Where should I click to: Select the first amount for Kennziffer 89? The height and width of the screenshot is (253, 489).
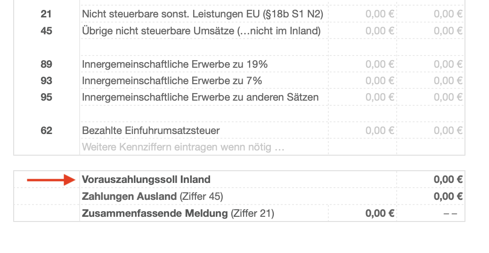click(x=379, y=64)
